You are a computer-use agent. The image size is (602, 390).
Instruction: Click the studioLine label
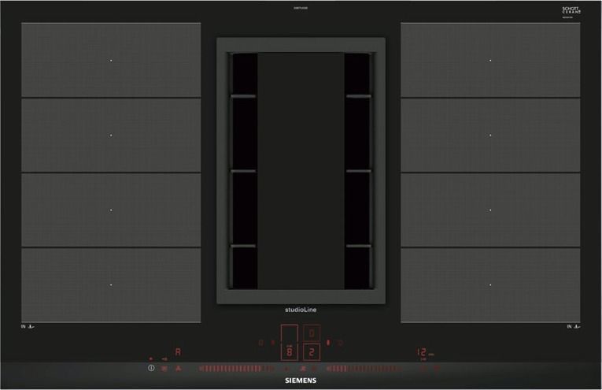(301, 310)
